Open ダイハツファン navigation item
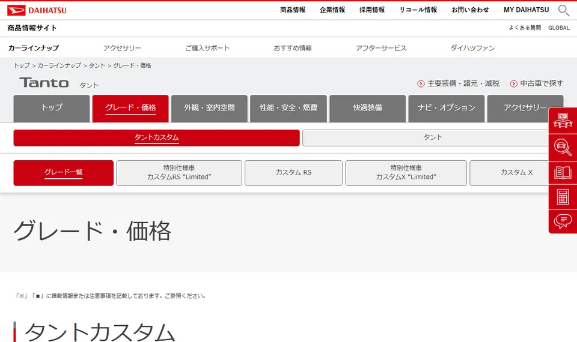The image size is (577, 342). pyautogui.click(x=472, y=48)
